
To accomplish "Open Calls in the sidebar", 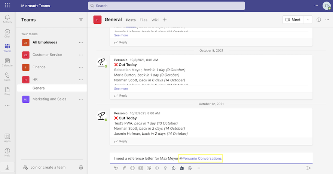I will (x=7, y=77).
